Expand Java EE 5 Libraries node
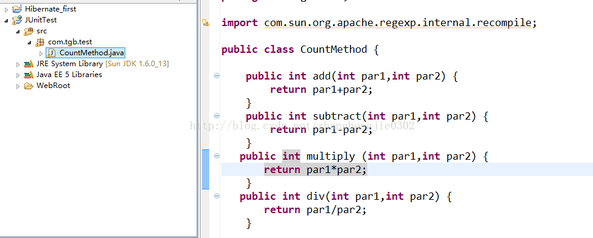The width and height of the screenshot is (593, 238). coord(18,75)
